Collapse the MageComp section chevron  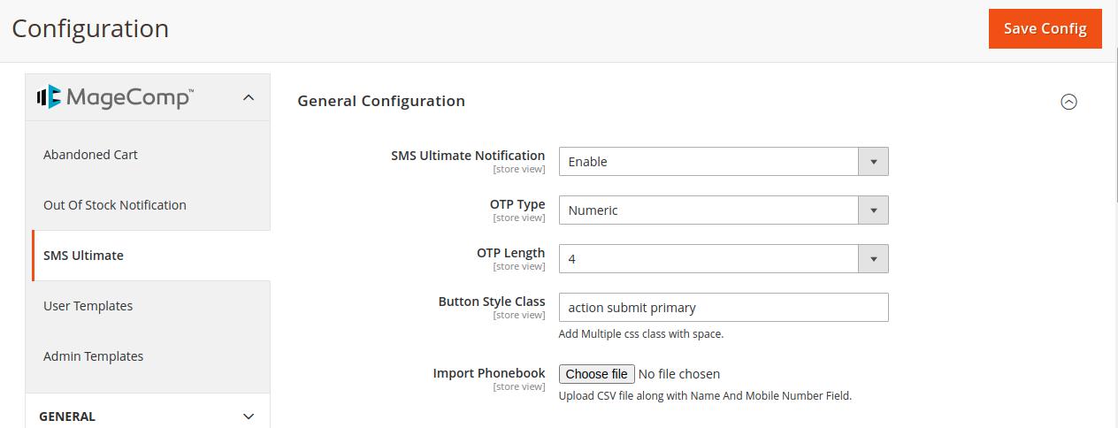tap(249, 98)
